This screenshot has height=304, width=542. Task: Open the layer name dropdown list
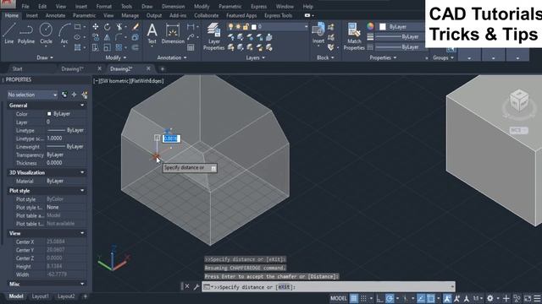(306, 26)
